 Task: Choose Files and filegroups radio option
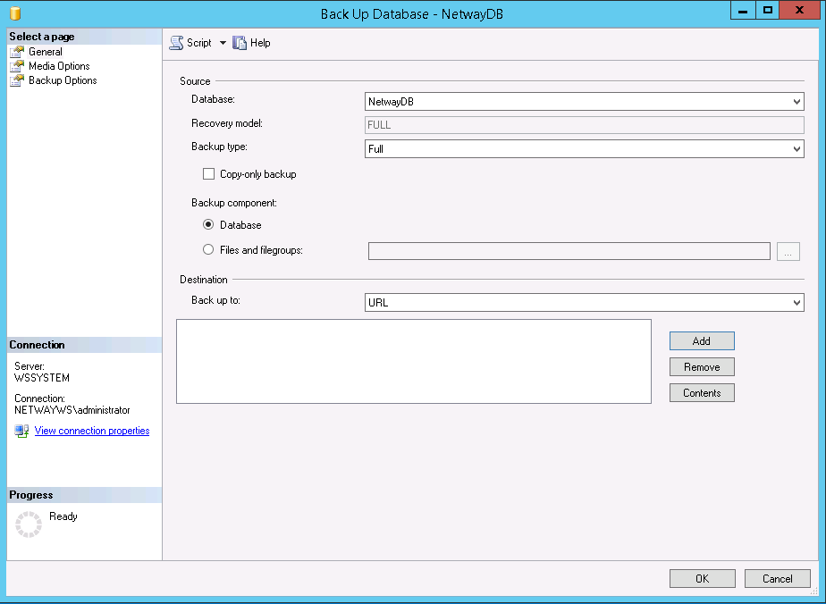[x=208, y=250]
